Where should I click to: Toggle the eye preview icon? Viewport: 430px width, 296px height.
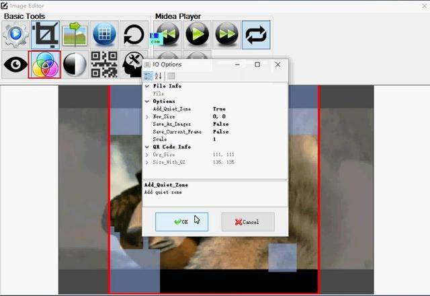point(15,65)
